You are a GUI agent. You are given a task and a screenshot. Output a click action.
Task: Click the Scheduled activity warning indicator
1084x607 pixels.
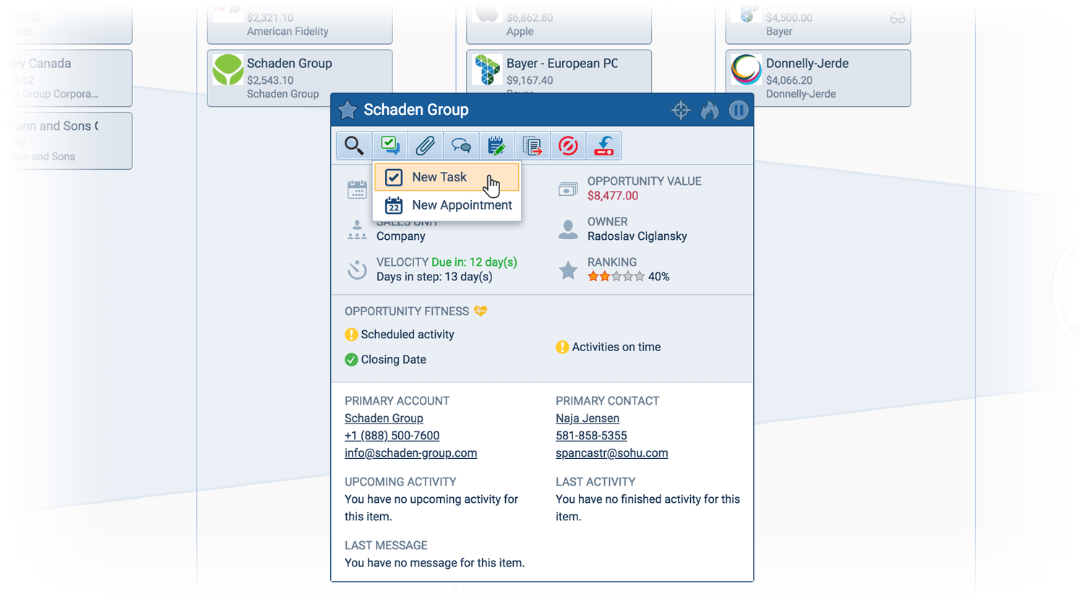click(x=351, y=335)
